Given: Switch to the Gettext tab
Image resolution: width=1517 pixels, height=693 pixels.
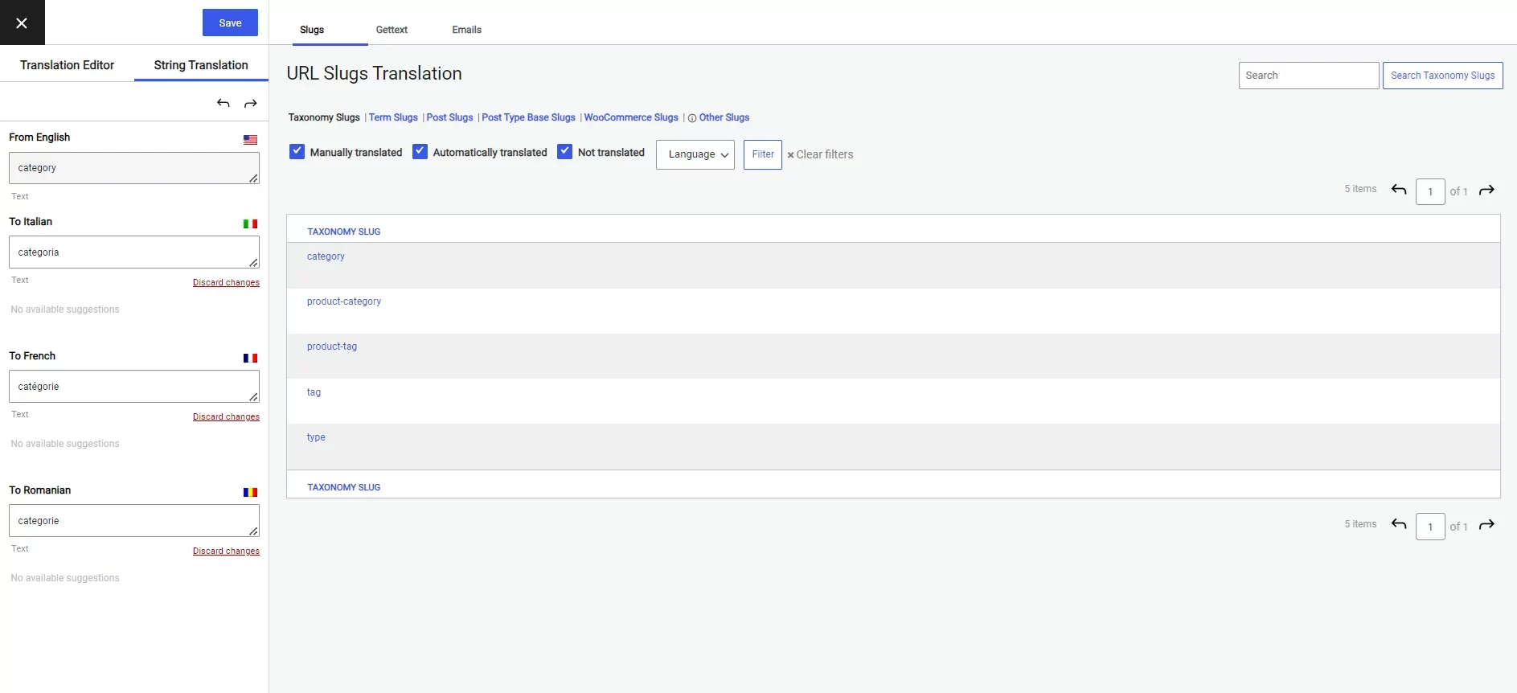Looking at the screenshot, I should pos(392,30).
